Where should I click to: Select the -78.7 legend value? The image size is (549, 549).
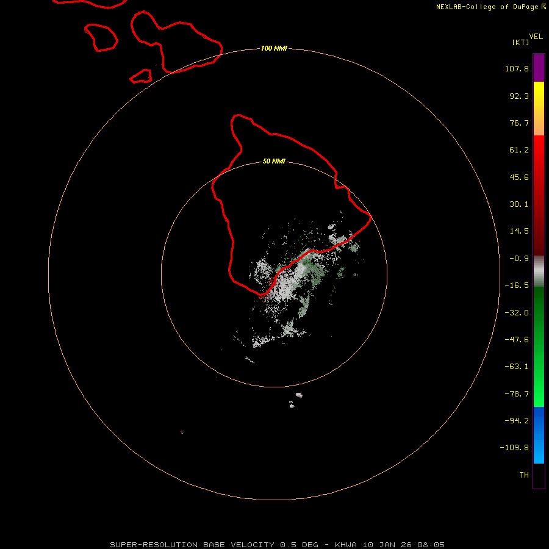pyautogui.click(x=517, y=394)
